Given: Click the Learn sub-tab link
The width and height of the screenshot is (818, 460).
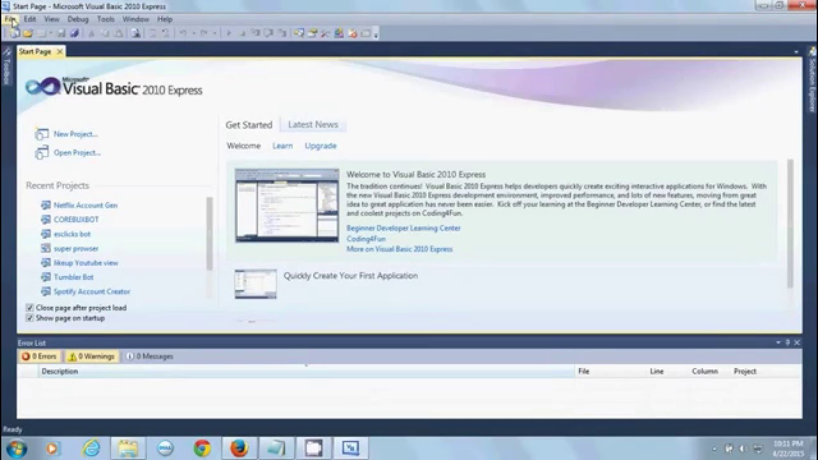Looking at the screenshot, I should click(x=282, y=146).
